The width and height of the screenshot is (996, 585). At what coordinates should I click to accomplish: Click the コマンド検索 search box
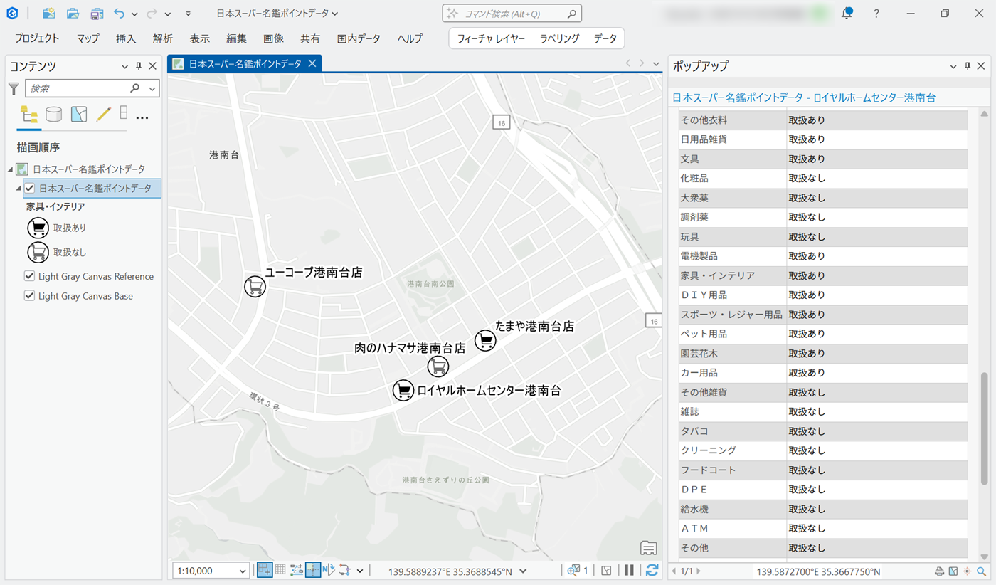(x=512, y=14)
